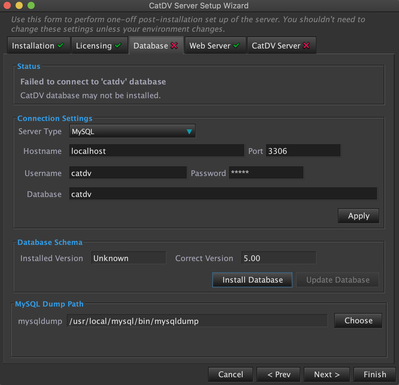Viewport: 399px width, 385px height.
Task: Close the wizard with the red button
Action: 7,5
